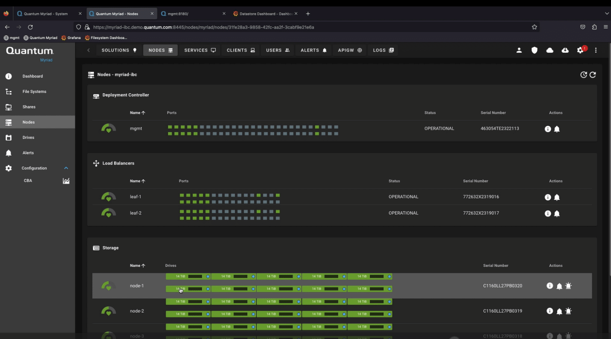Image resolution: width=611 pixels, height=339 pixels.
Task: Click the auto-refresh timer icon
Action: pyautogui.click(x=584, y=75)
